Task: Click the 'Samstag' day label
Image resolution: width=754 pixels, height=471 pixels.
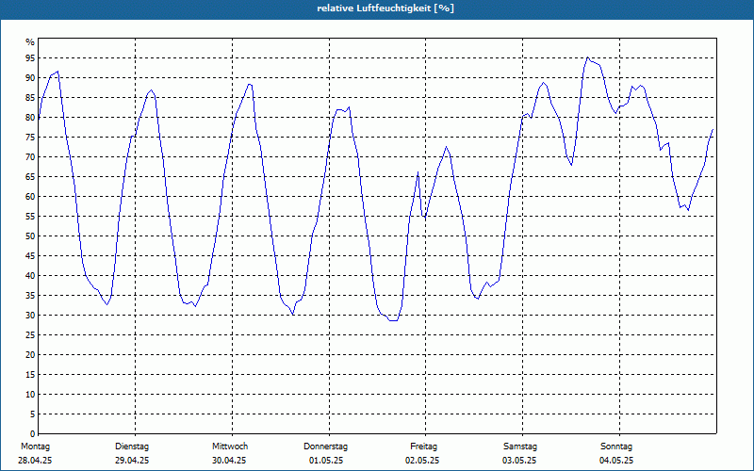Action: pos(520,447)
